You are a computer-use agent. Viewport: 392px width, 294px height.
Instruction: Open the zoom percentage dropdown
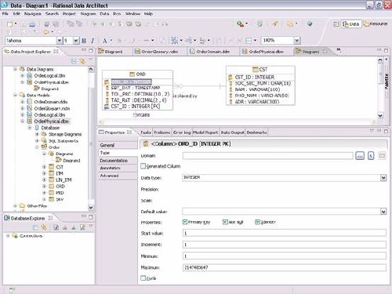(296, 41)
